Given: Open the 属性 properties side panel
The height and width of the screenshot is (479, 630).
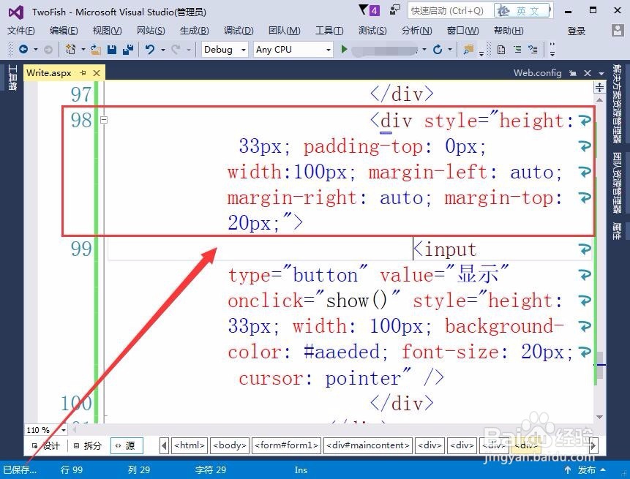Looking at the screenshot, I should pos(617,231).
